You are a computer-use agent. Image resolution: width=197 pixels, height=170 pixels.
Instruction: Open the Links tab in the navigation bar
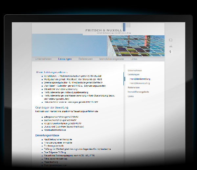[x=134, y=59]
